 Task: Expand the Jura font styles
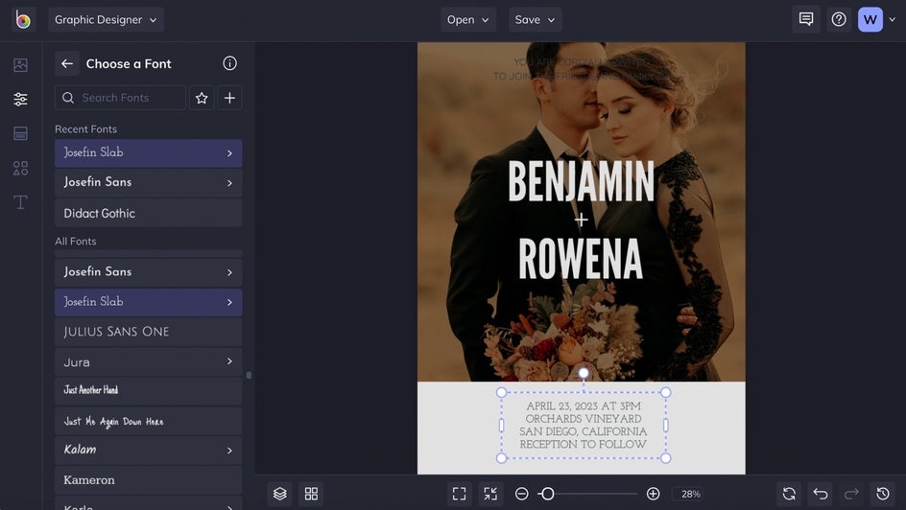pos(229,361)
